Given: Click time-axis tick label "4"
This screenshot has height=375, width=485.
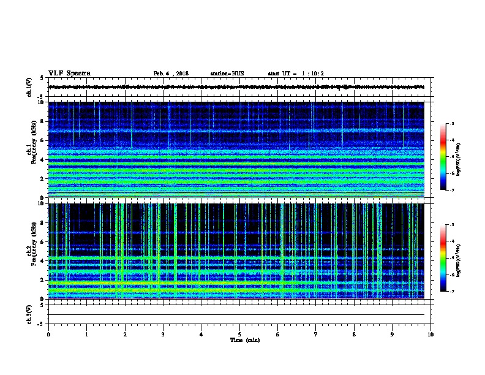Looking at the screenshot, I should (x=201, y=335).
